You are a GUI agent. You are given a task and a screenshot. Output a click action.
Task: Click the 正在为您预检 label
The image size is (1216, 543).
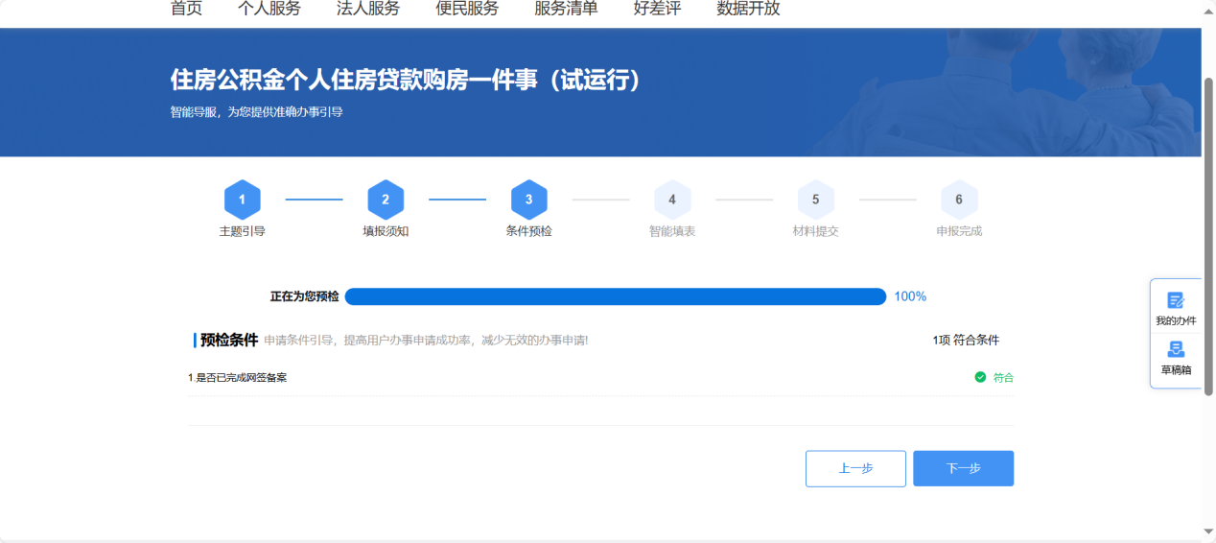(x=304, y=296)
